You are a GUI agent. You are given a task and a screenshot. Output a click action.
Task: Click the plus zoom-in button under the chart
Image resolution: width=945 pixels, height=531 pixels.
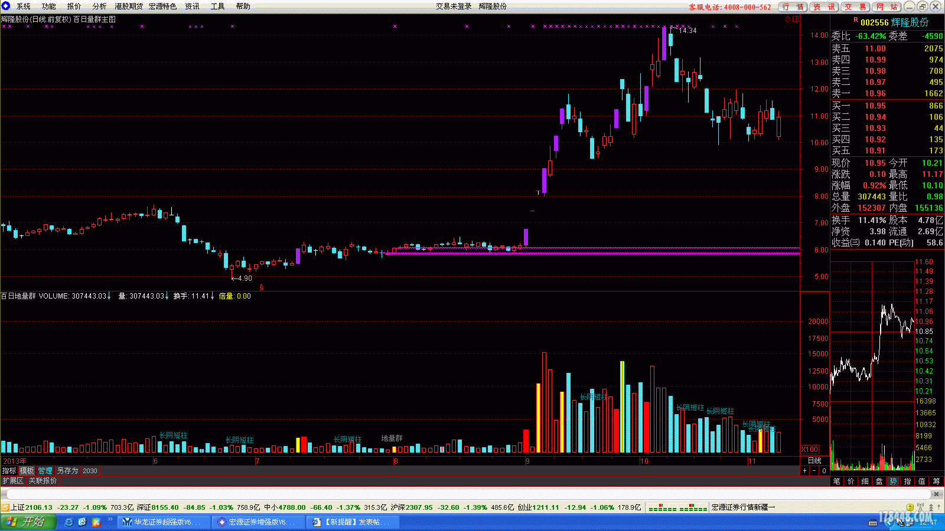pyautogui.click(x=804, y=471)
